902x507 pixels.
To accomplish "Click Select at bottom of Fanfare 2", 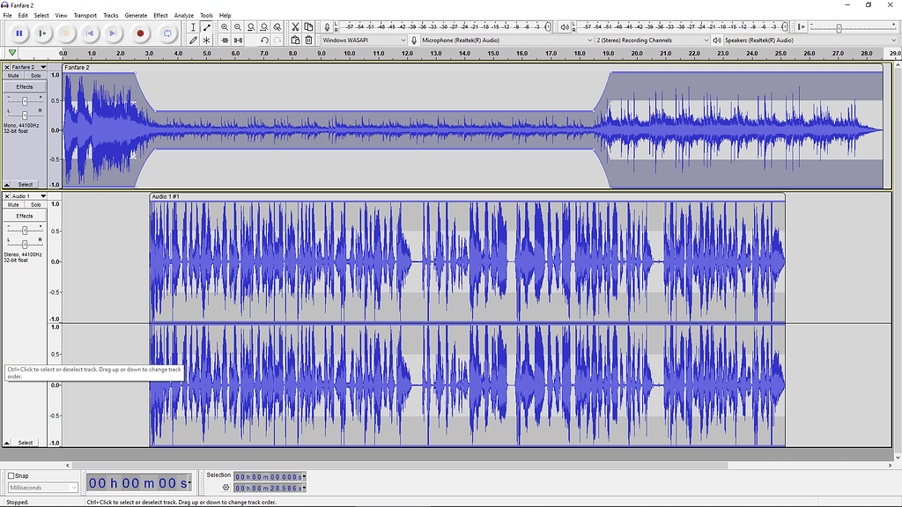I will [26, 184].
